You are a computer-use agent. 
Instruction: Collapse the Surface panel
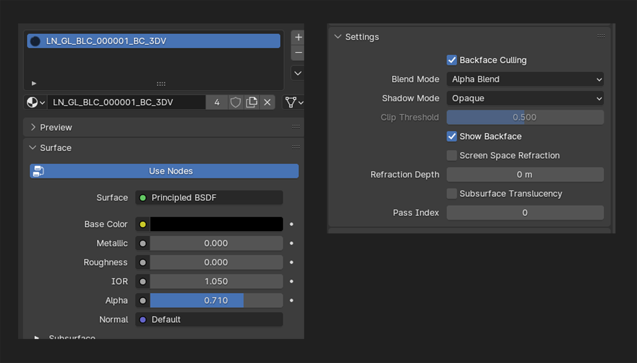coord(55,148)
